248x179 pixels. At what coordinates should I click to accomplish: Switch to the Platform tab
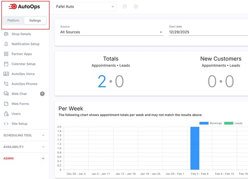click(13, 21)
